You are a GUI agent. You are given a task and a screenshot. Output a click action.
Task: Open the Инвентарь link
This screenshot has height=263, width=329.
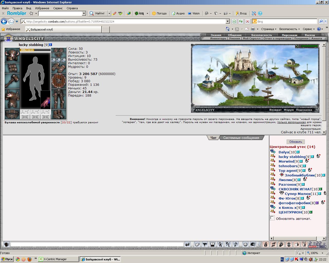pos(218,38)
